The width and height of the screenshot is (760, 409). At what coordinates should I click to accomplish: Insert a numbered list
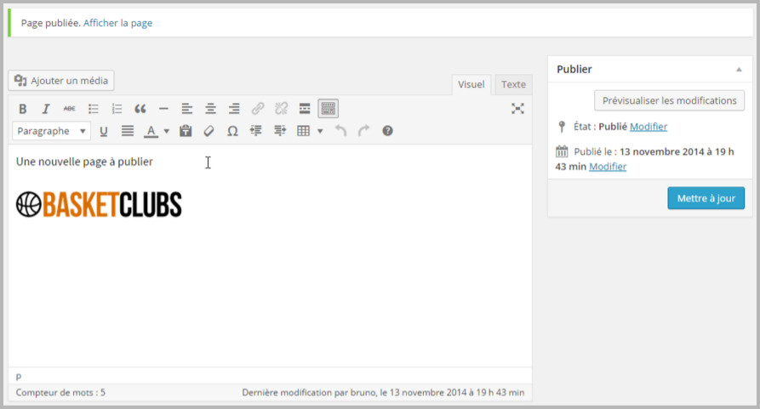click(x=117, y=109)
